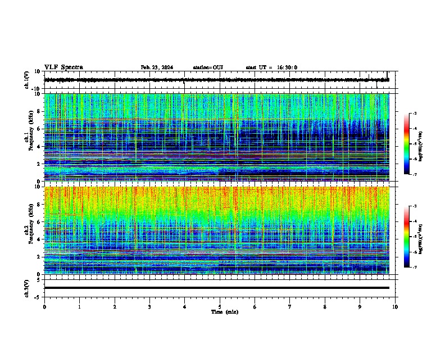The image size is (445, 344).
Task: Click the ch.1 waveform trace panel
Action: pos(219,80)
